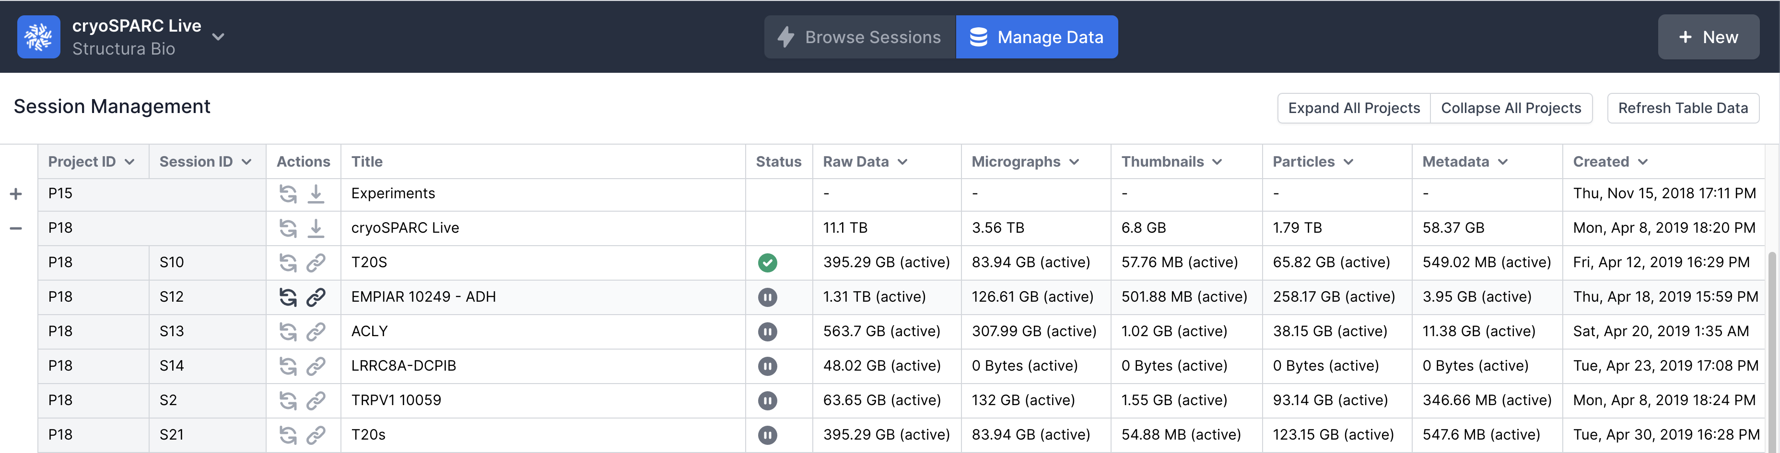Refresh icon for session S21 T20s
Image resolution: width=1780 pixels, height=453 pixels.
288,436
